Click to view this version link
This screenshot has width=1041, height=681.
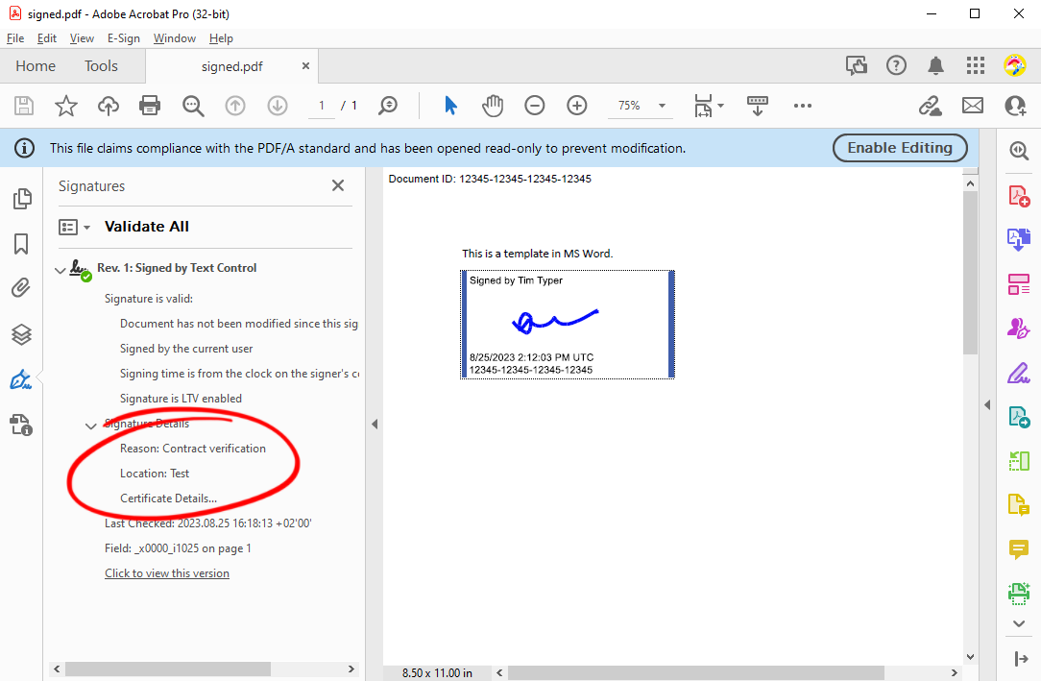(167, 573)
